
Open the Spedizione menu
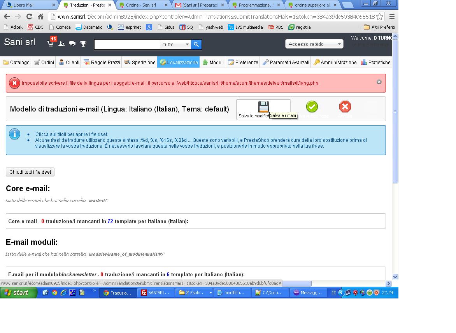point(140,62)
